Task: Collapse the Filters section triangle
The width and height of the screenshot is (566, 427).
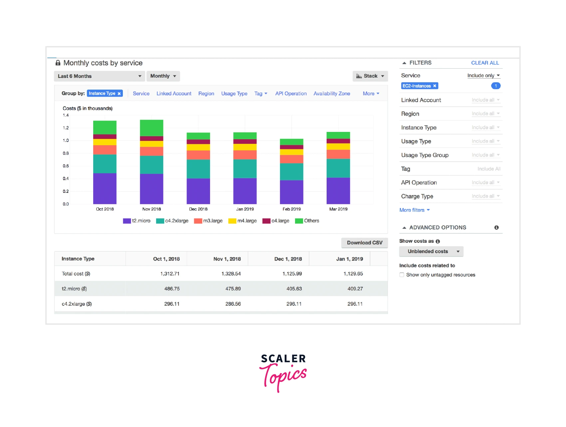Action: pyautogui.click(x=404, y=63)
